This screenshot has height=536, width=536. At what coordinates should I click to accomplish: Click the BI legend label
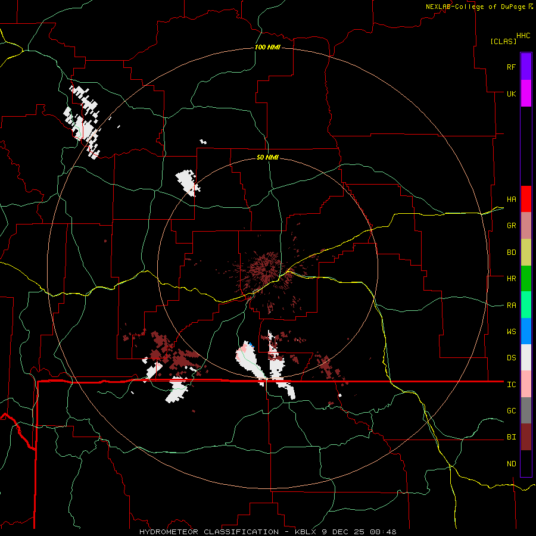511,437
